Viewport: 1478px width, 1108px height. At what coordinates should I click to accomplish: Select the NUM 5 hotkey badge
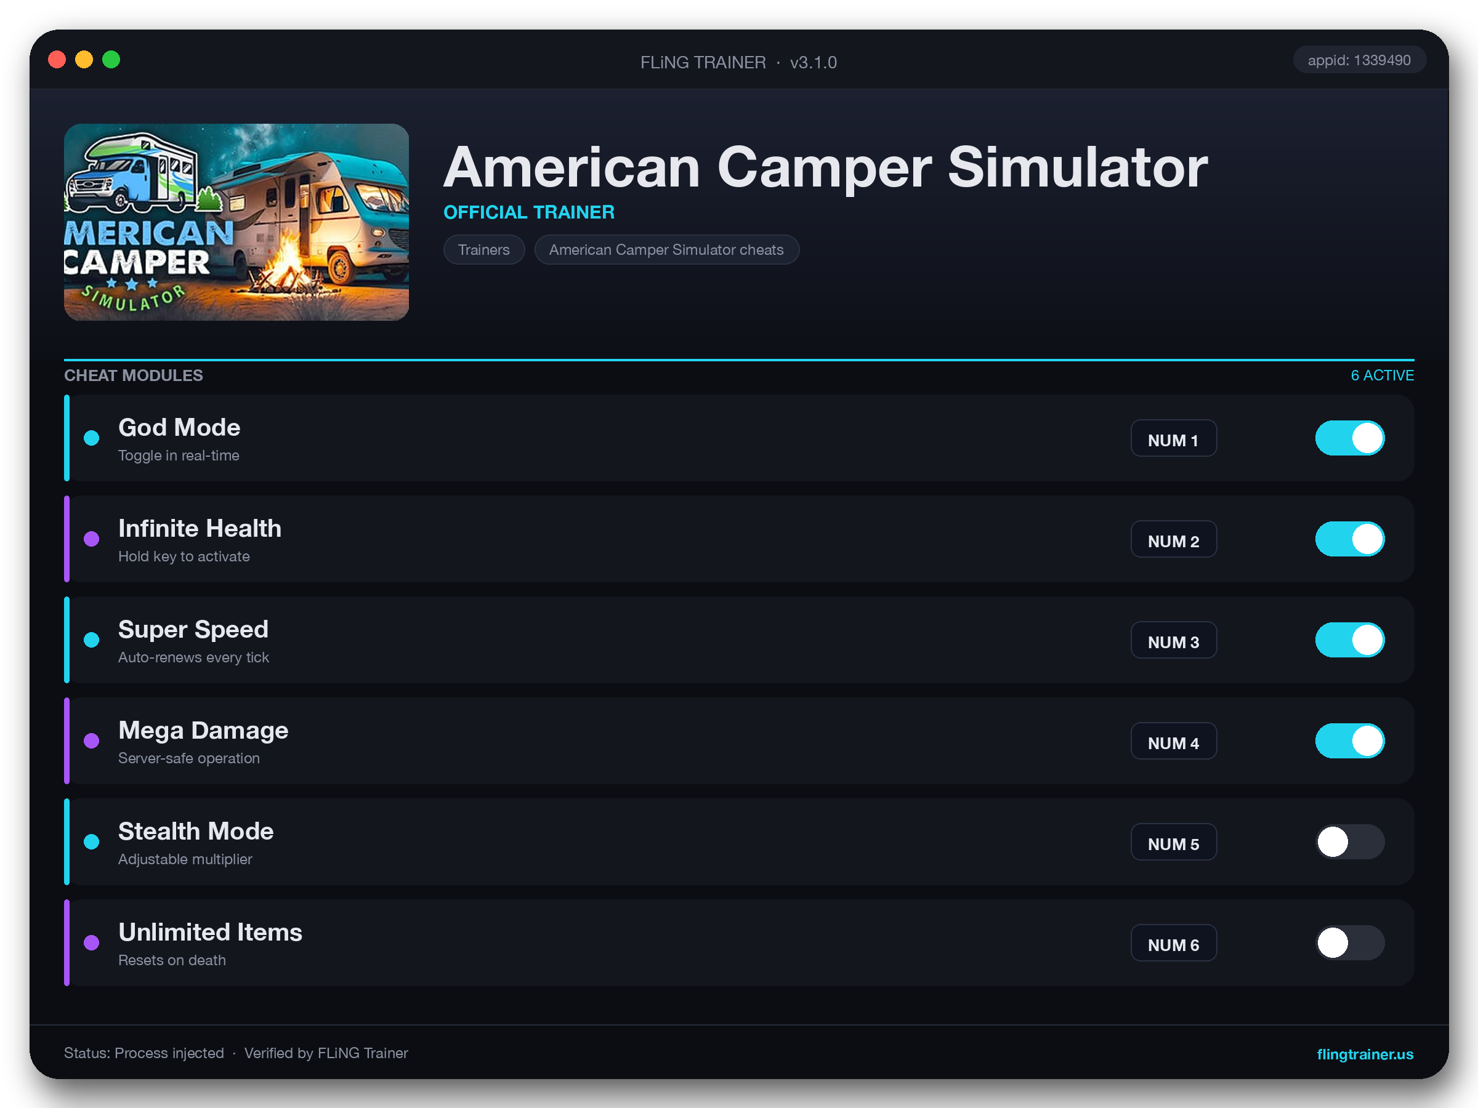[x=1173, y=841]
